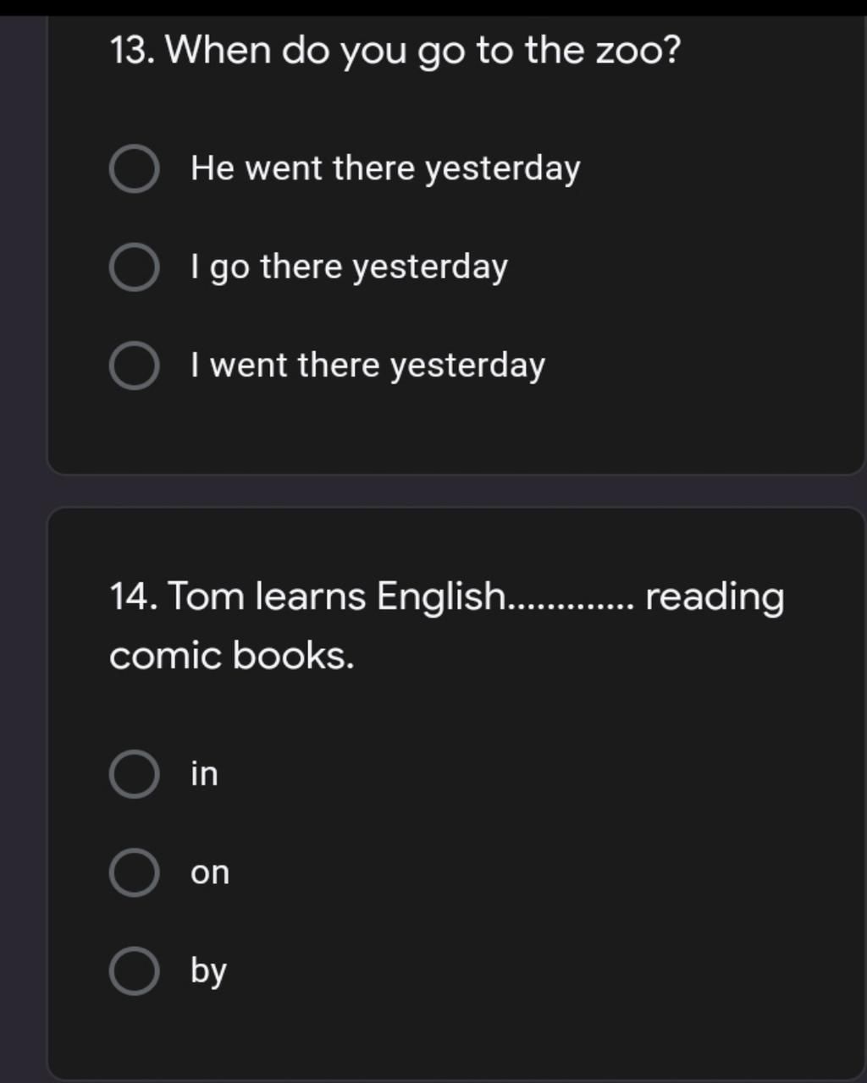The image size is (867, 1083).
Task: Click the "I go there yesterday" answer text
Action: click(349, 268)
